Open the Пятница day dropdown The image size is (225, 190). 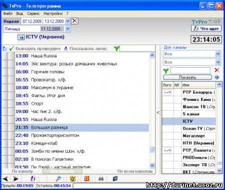(67, 29)
